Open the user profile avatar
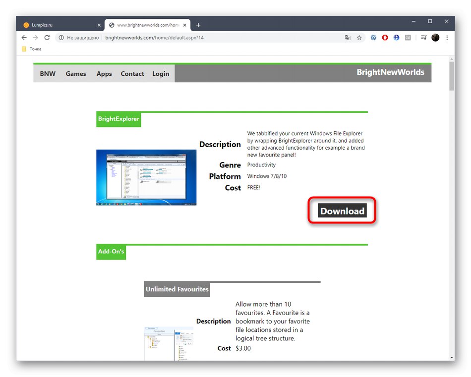This screenshot has width=471, height=377. coord(435,38)
